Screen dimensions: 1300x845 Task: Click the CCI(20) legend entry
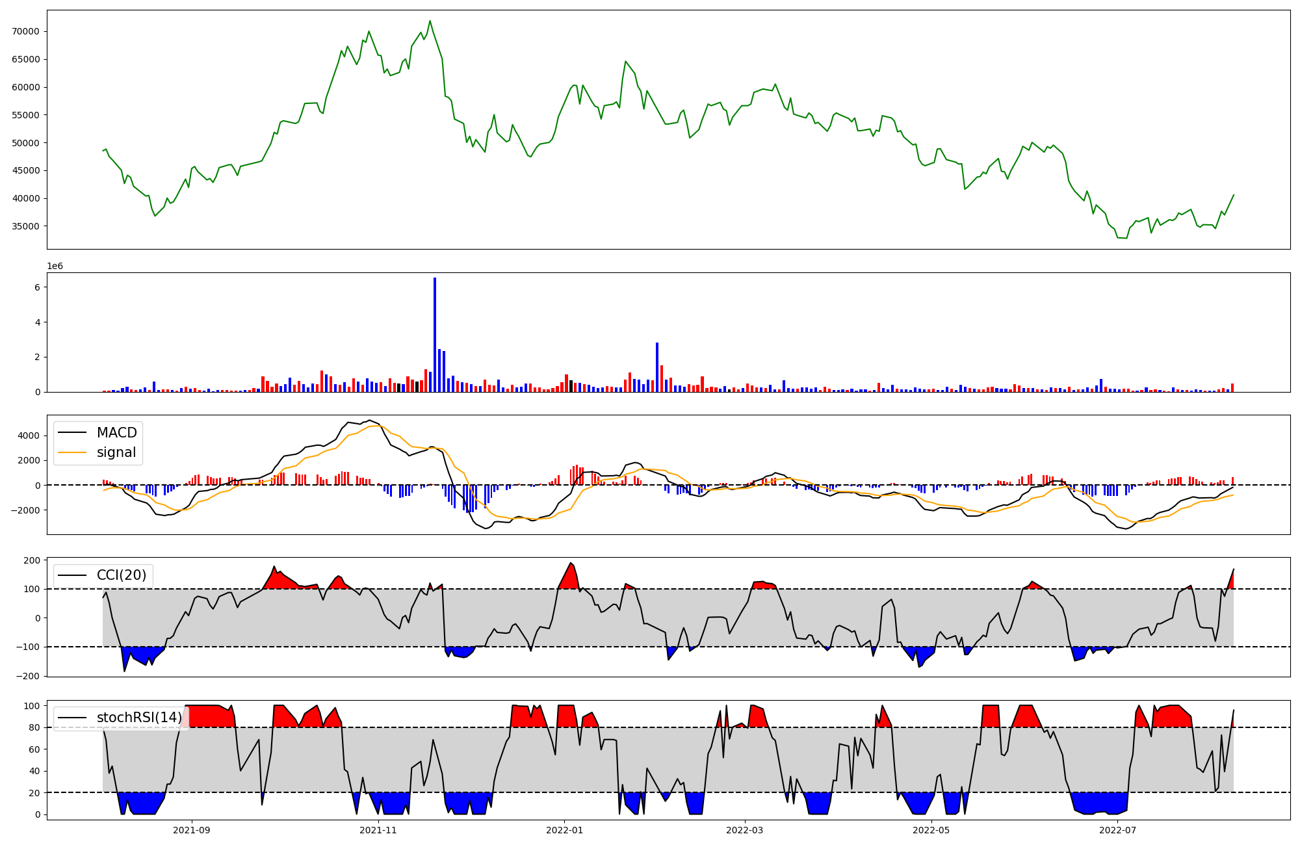122,575
